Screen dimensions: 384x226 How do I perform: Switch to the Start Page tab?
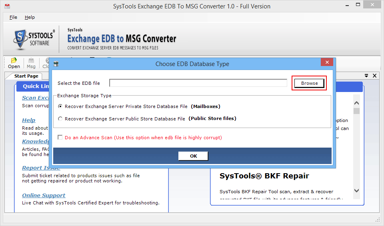(x=26, y=76)
